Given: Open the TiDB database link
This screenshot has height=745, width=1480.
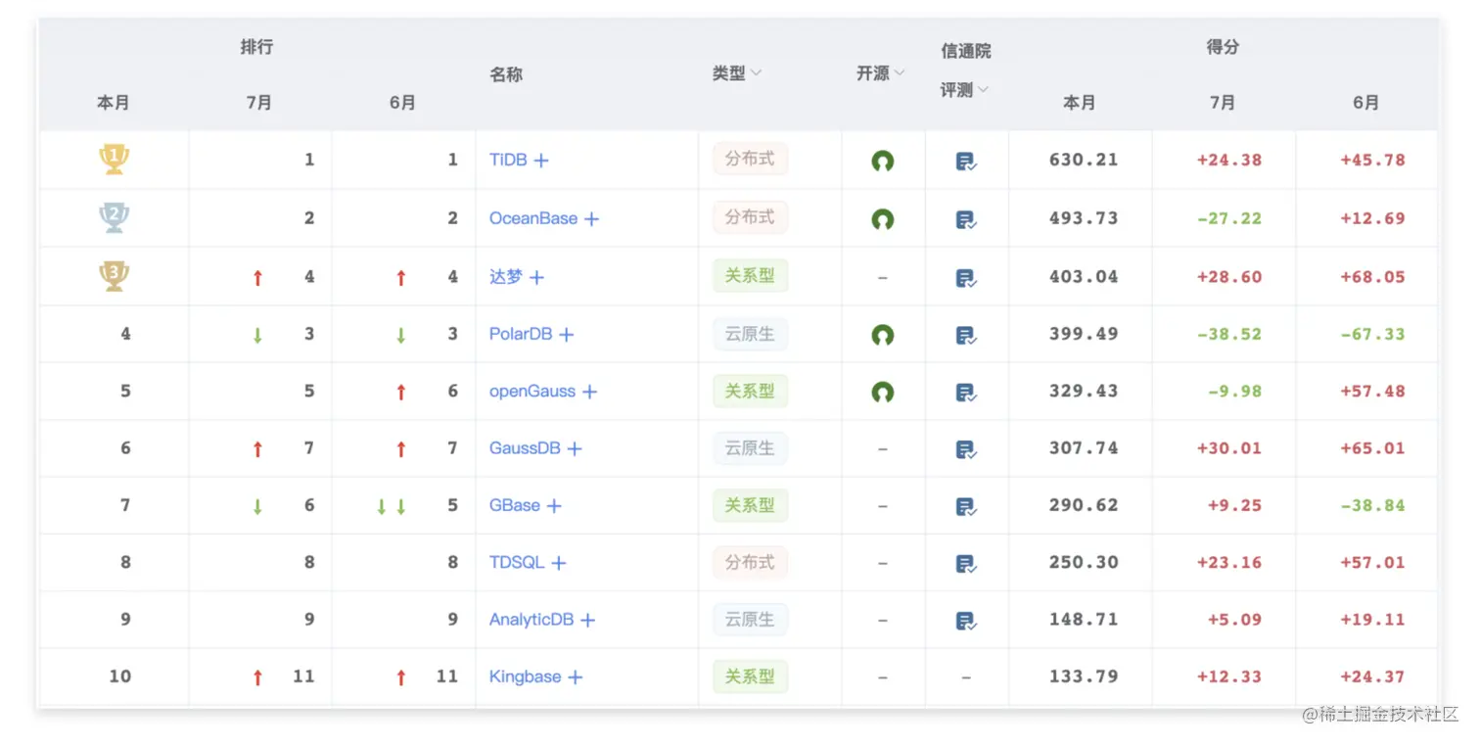Looking at the screenshot, I should (508, 160).
